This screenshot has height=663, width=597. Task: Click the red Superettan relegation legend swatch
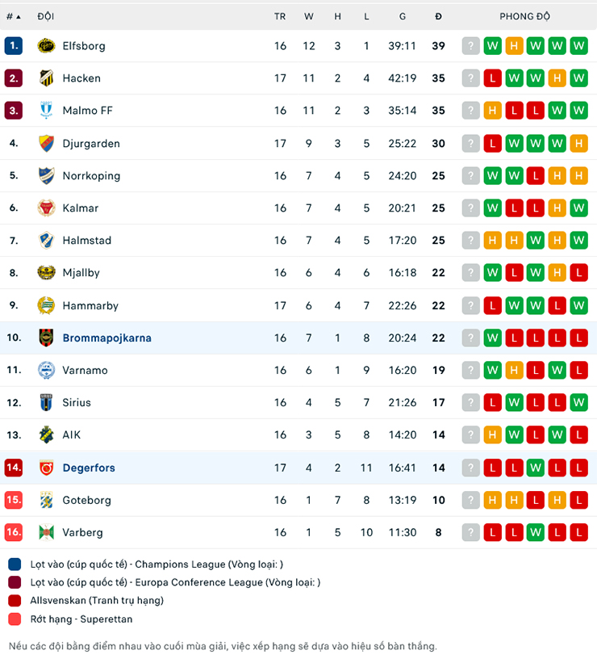[x=15, y=619]
